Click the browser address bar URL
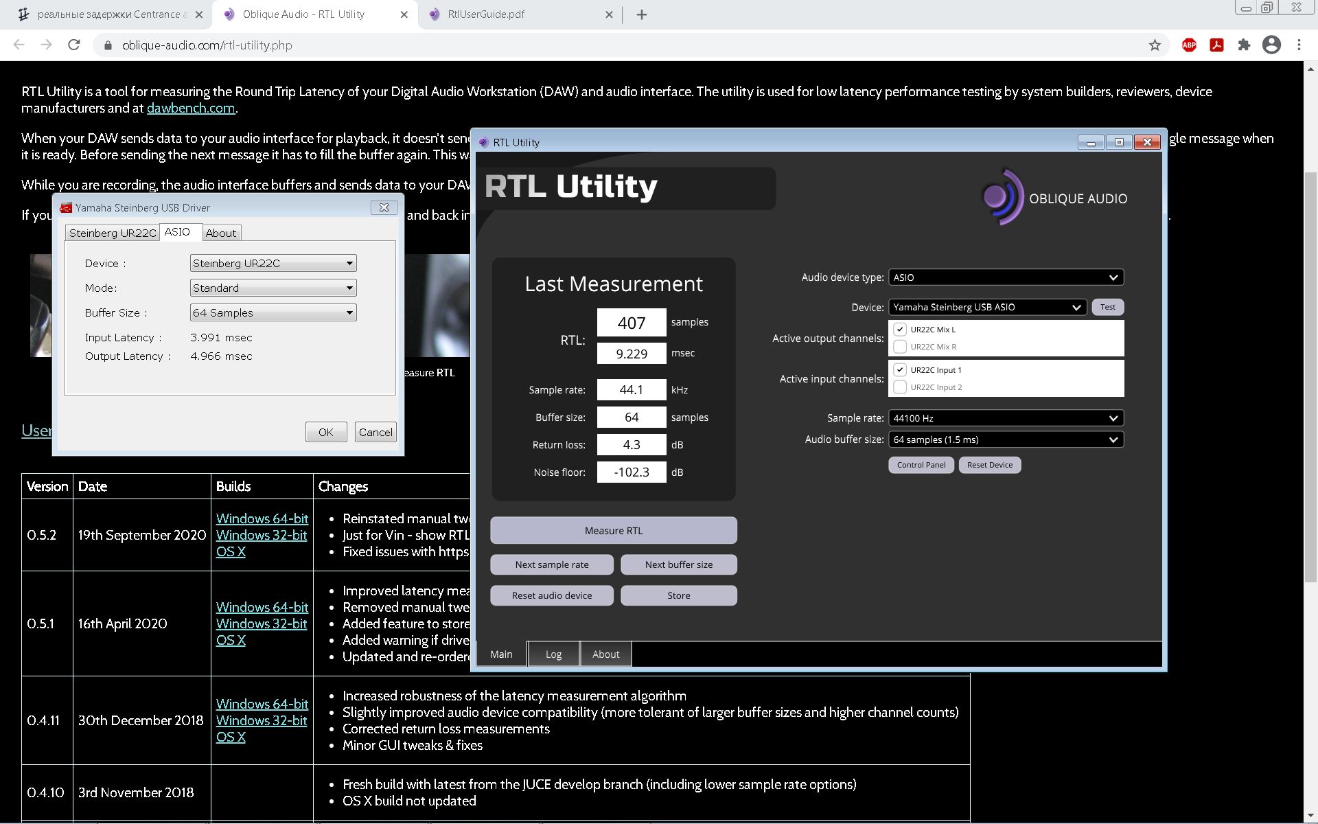This screenshot has width=1318, height=824. pos(207,45)
